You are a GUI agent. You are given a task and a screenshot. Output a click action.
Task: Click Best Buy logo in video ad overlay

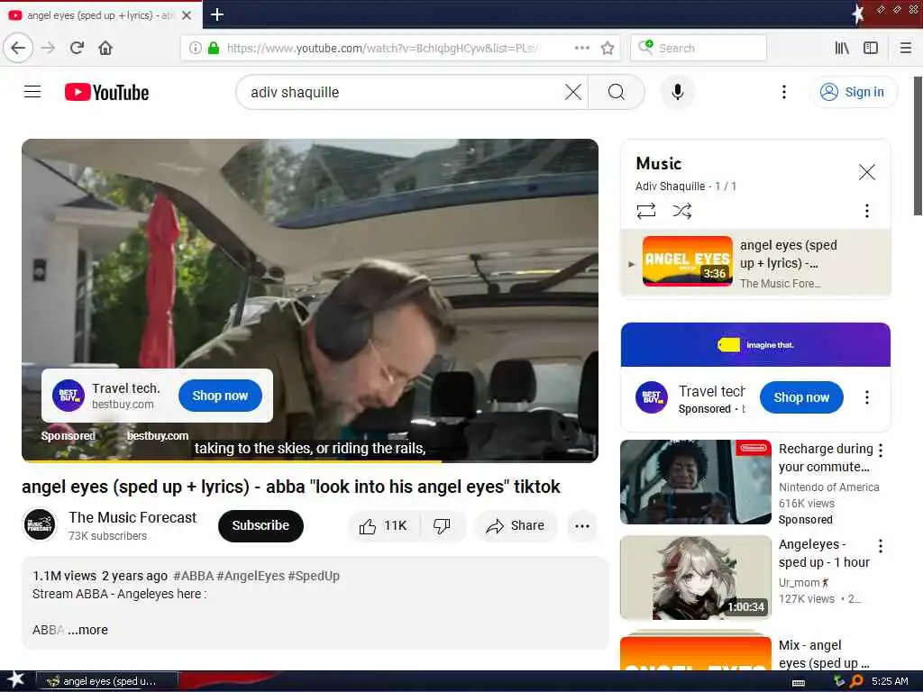(x=69, y=396)
